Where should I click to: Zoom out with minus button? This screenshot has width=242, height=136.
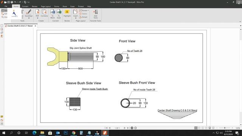click(x=217, y=128)
